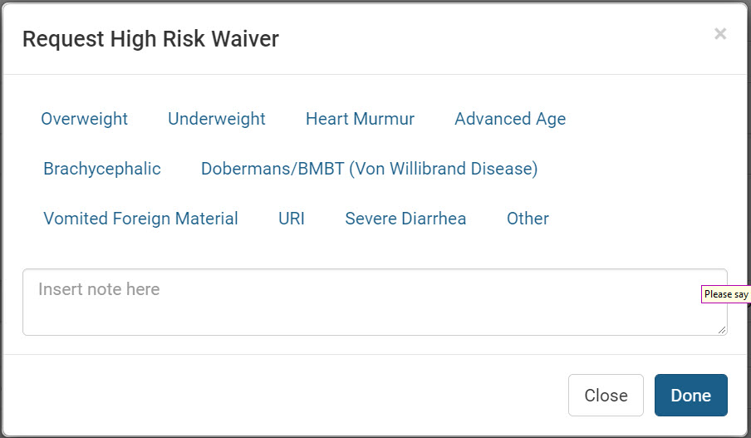Dismiss dialog with the X icon
Image resolution: width=751 pixels, height=438 pixels.
click(x=720, y=34)
